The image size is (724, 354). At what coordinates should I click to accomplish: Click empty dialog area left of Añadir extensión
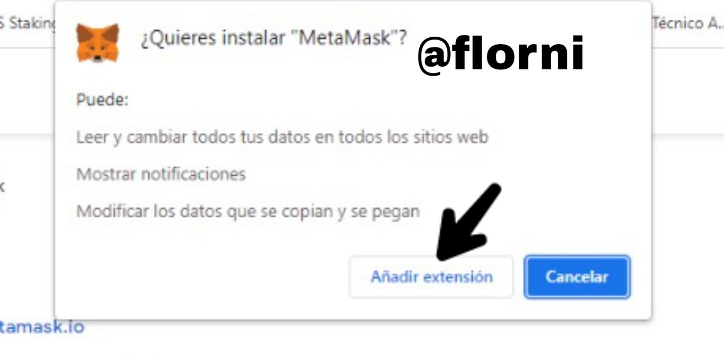204,277
